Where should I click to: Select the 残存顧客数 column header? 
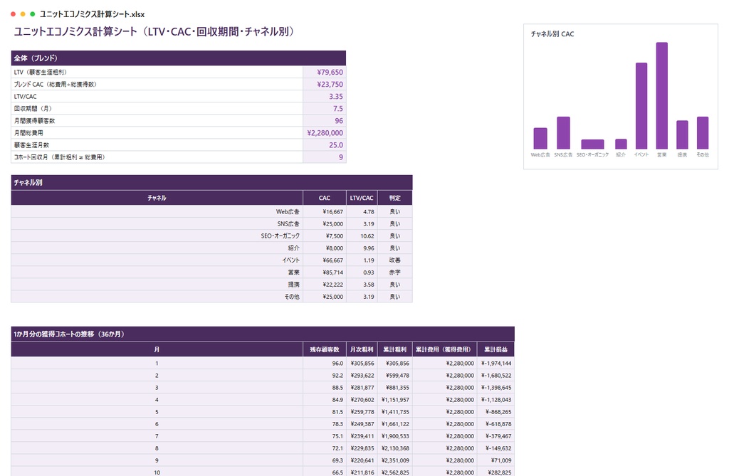click(x=325, y=349)
